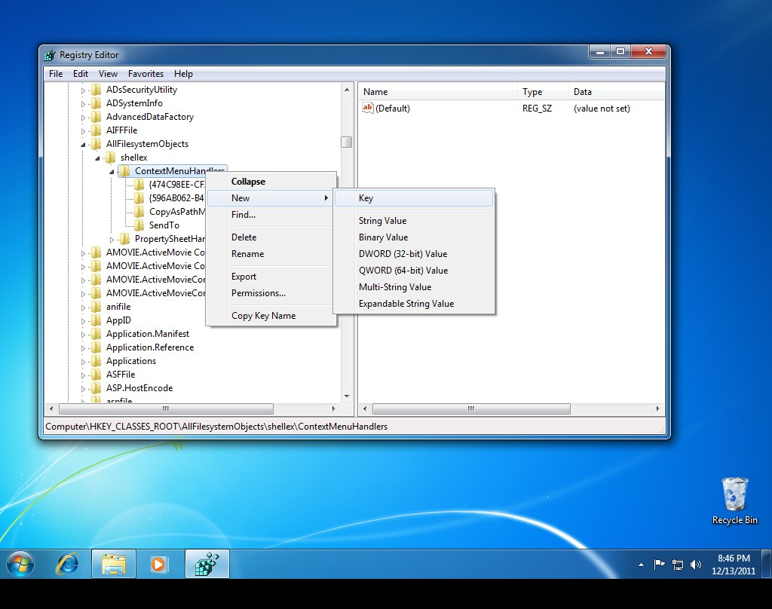This screenshot has height=609, width=772.
Task: Click the {474C98EE-CF key folder icon
Action: 139,185
